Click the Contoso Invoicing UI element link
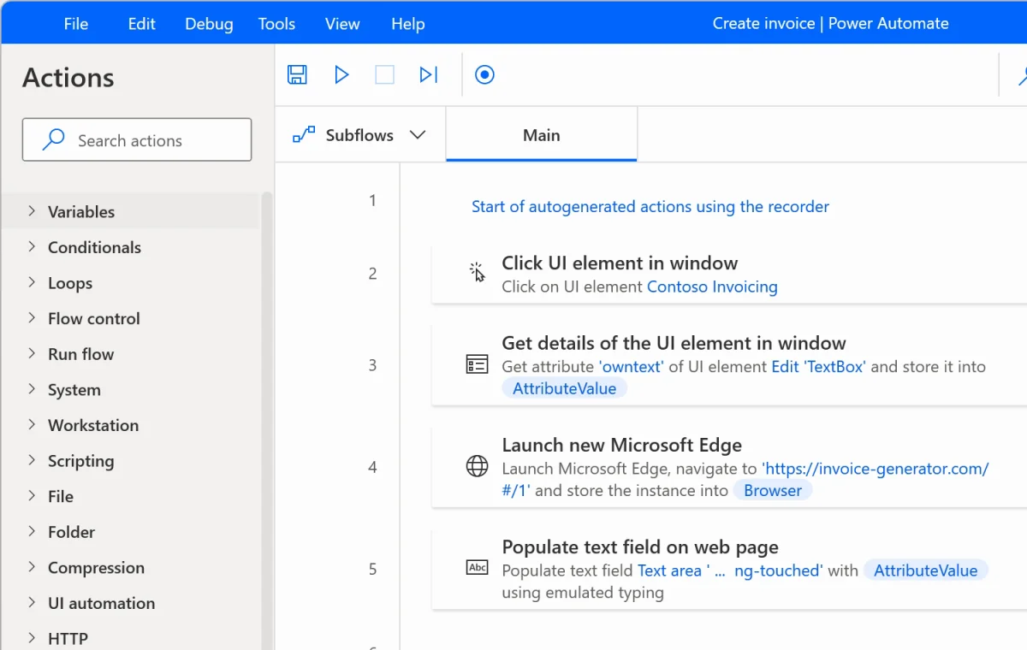 pos(712,287)
